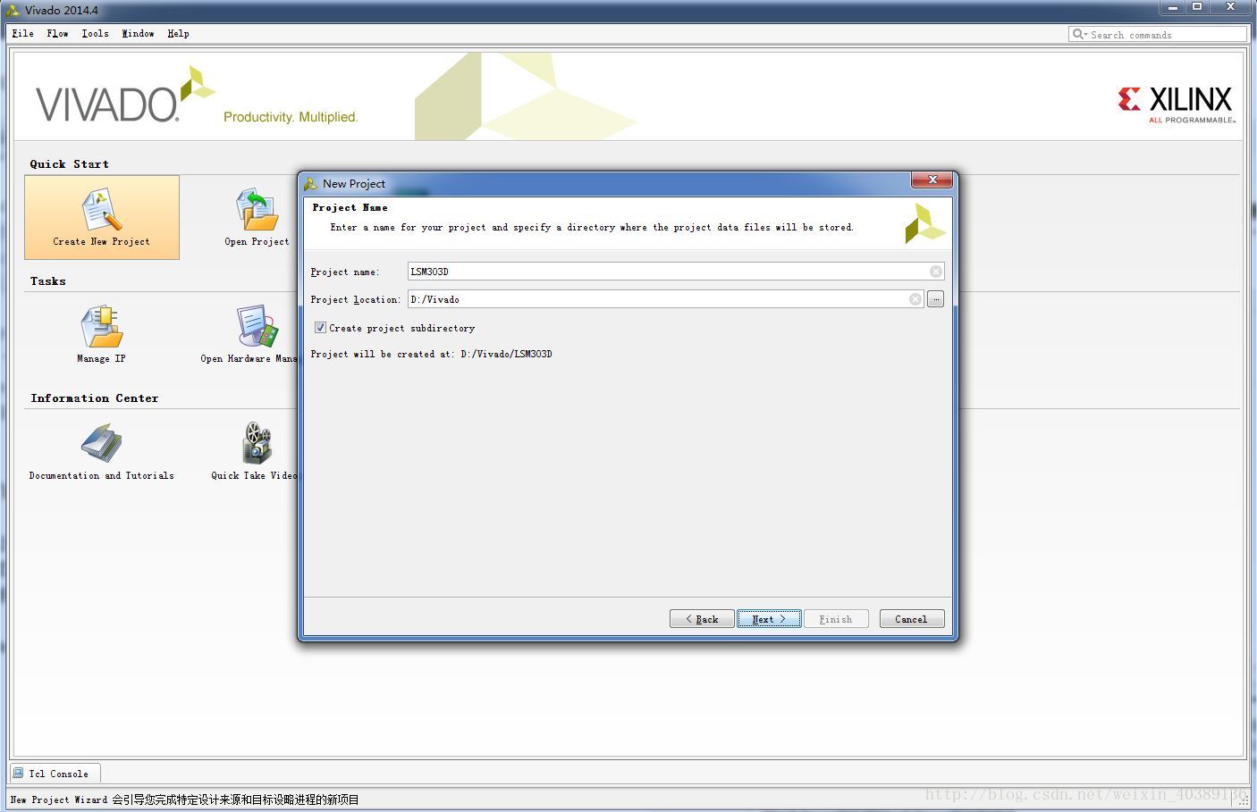1257x812 pixels.
Task: Click the Create New Project icon
Action: coord(102,210)
